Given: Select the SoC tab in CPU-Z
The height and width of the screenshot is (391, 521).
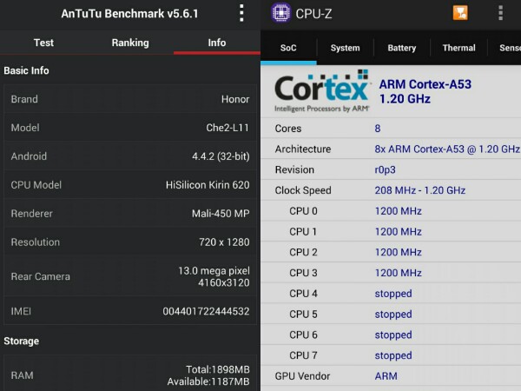Looking at the screenshot, I should [288, 48].
